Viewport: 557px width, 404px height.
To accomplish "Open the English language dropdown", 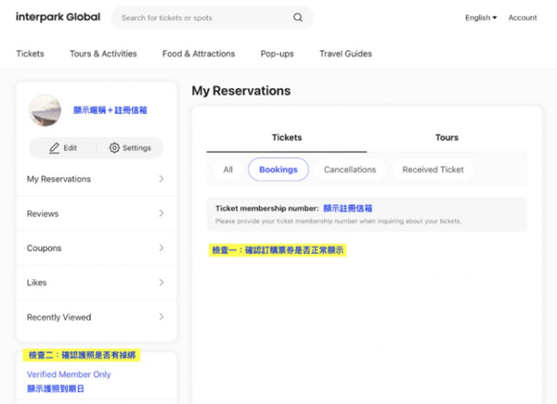I will (481, 18).
